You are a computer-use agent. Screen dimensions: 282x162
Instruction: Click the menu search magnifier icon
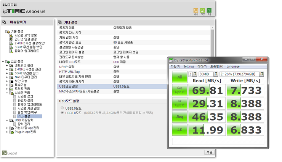5,22
